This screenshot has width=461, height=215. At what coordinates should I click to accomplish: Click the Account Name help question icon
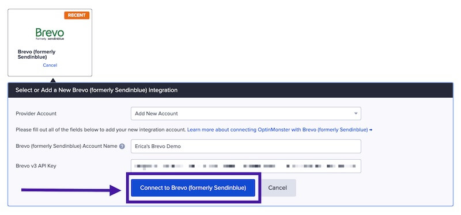pos(122,147)
